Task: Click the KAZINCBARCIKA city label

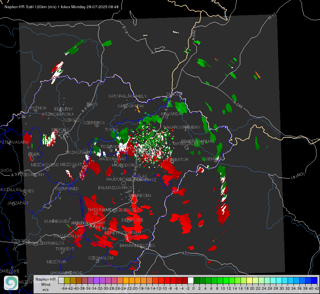Action: pyautogui.click(x=58, y=114)
